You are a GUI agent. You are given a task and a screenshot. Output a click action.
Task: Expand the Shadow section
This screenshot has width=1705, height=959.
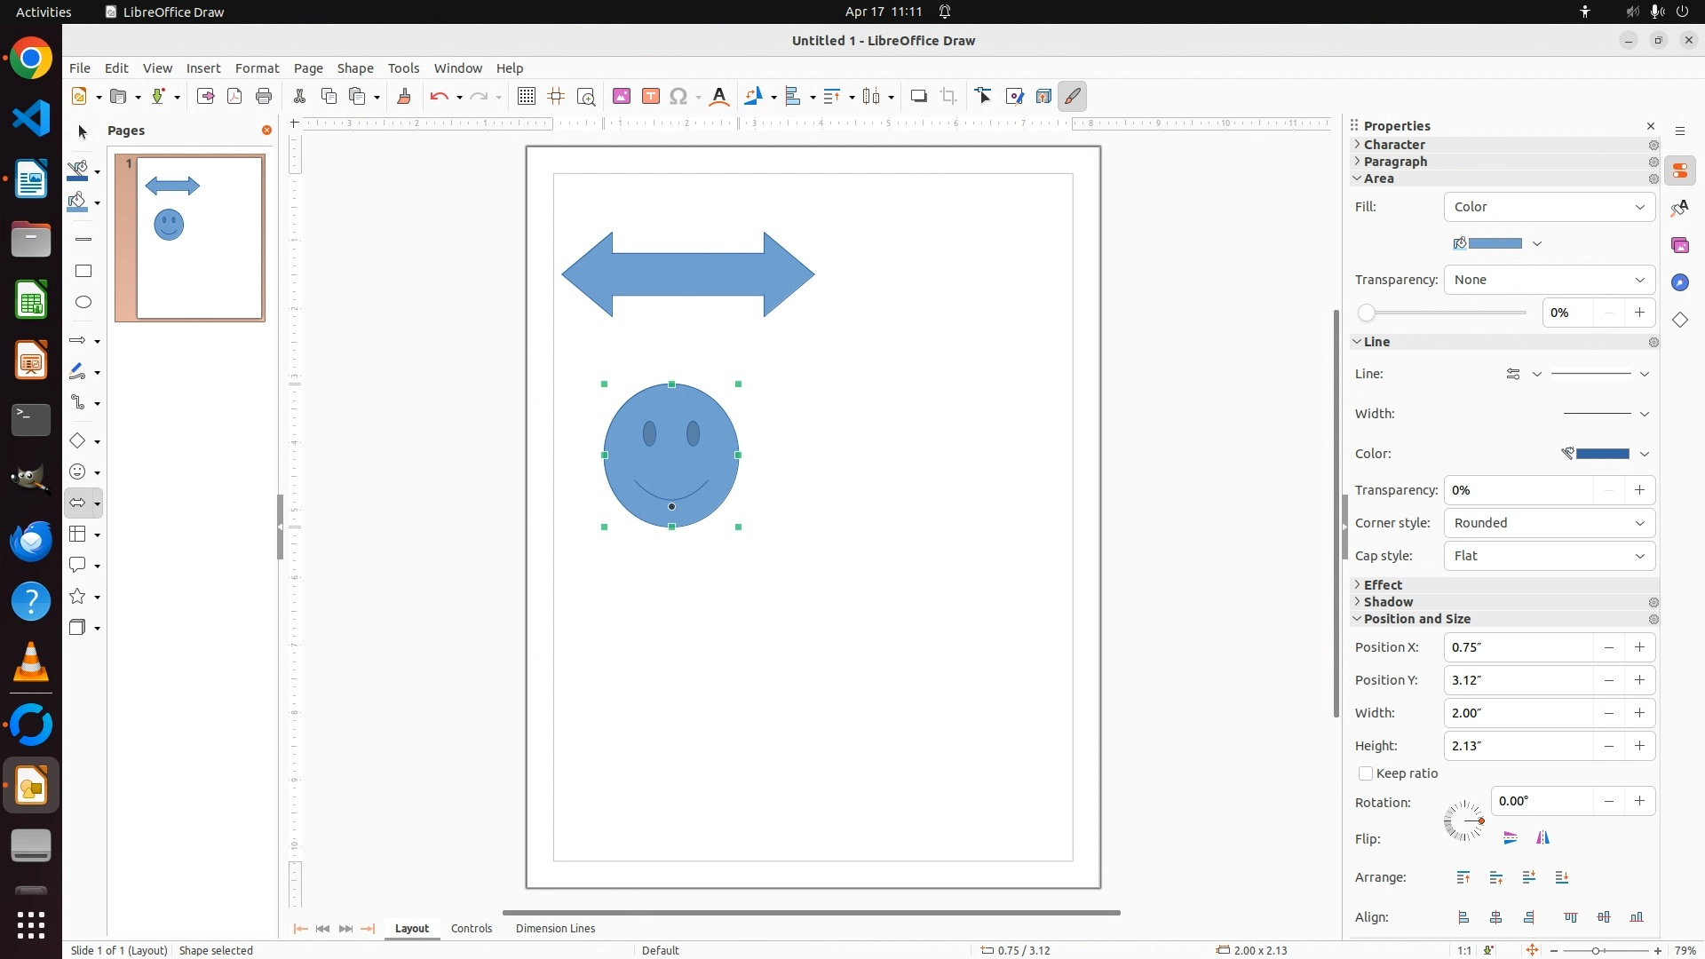(1388, 602)
